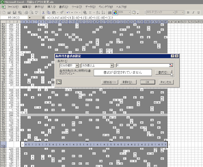Screen dimensions: 203x167
Task: Click the Excel document icon in menu bar
Action: [x=4, y=7]
